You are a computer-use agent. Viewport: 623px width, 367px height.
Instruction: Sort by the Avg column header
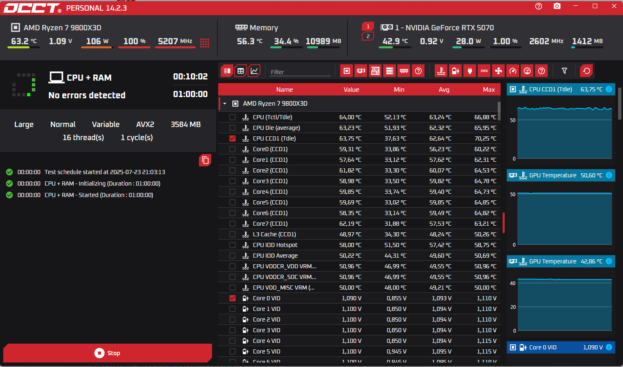pyautogui.click(x=444, y=90)
